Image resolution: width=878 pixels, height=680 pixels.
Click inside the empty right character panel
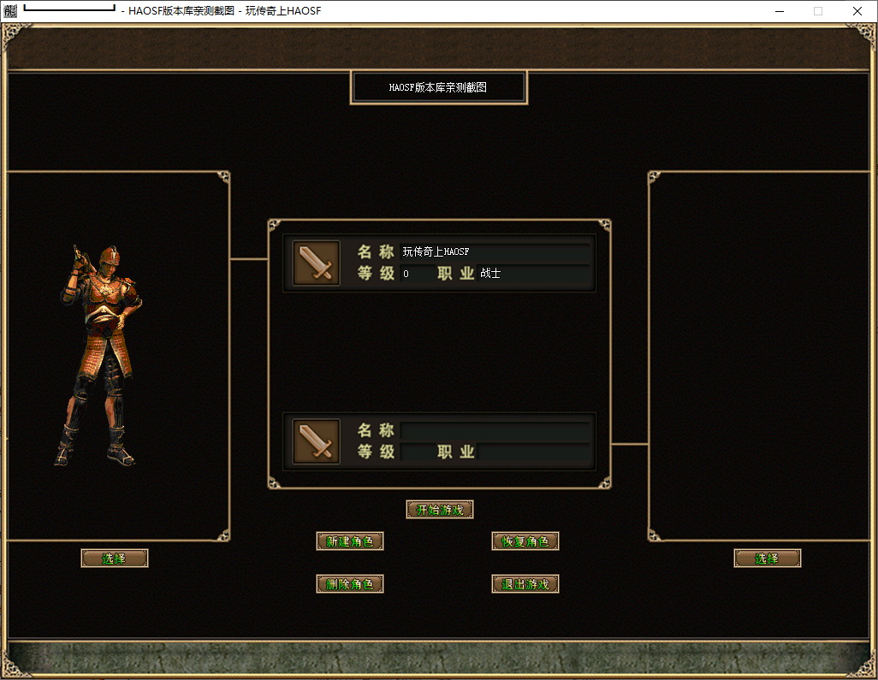pos(760,355)
